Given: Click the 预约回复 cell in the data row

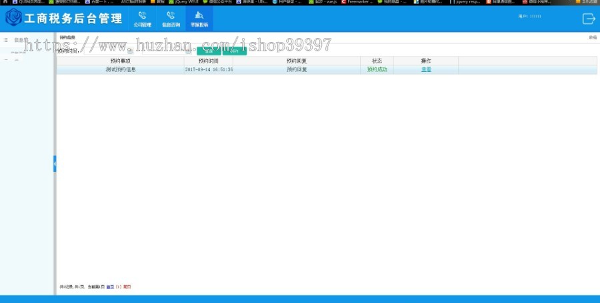Looking at the screenshot, I should tap(297, 69).
